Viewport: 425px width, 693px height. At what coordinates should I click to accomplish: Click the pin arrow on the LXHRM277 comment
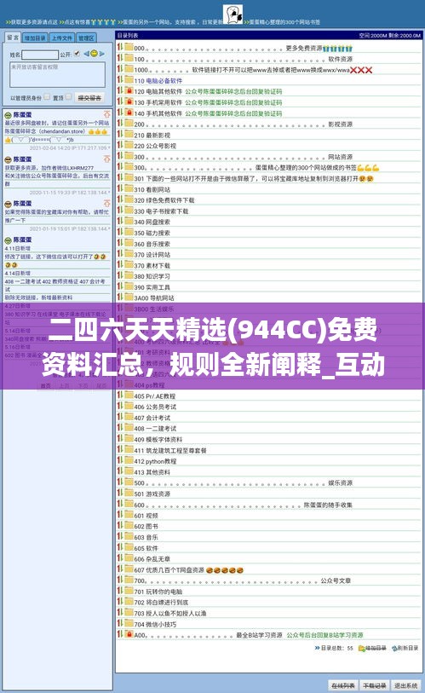pyautogui.click(x=107, y=159)
